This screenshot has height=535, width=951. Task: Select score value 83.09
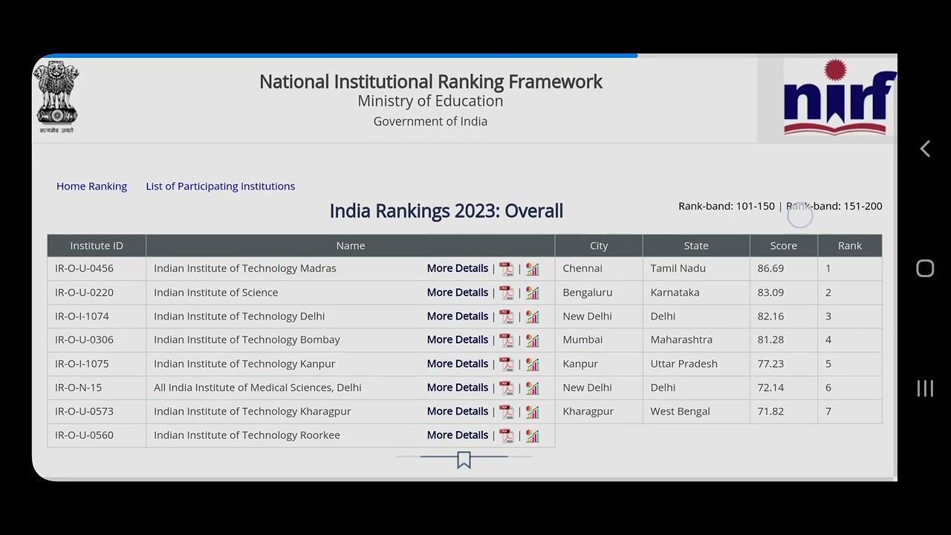[770, 292]
